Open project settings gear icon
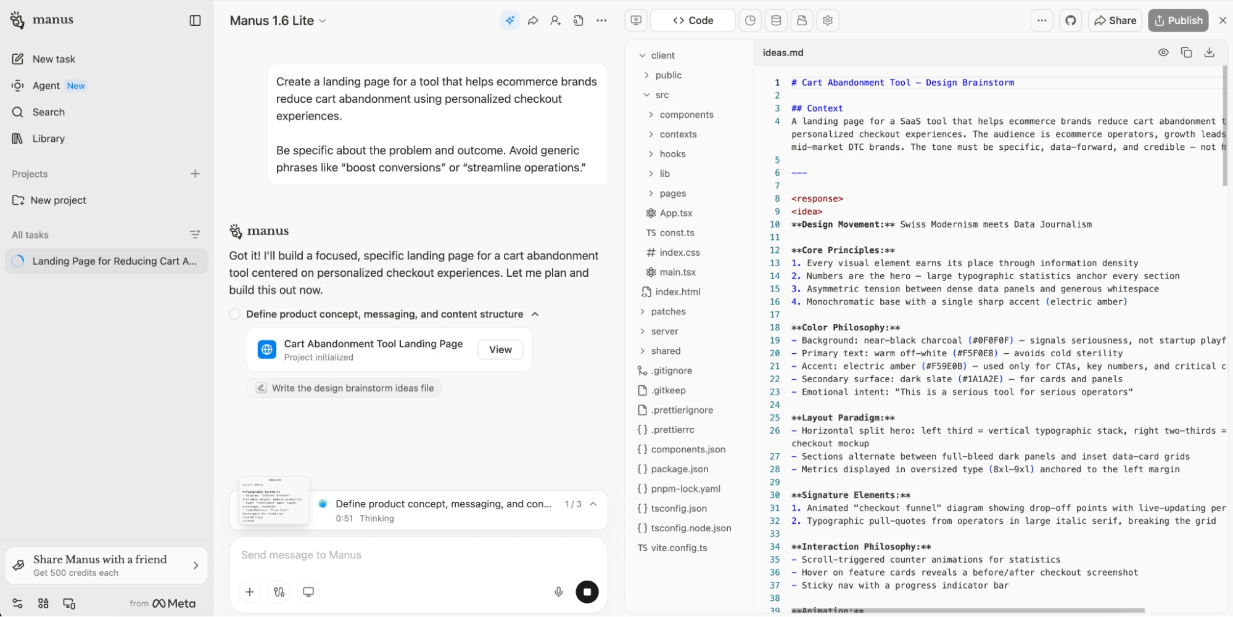Viewport: 1233px width, 617px height. coord(828,20)
